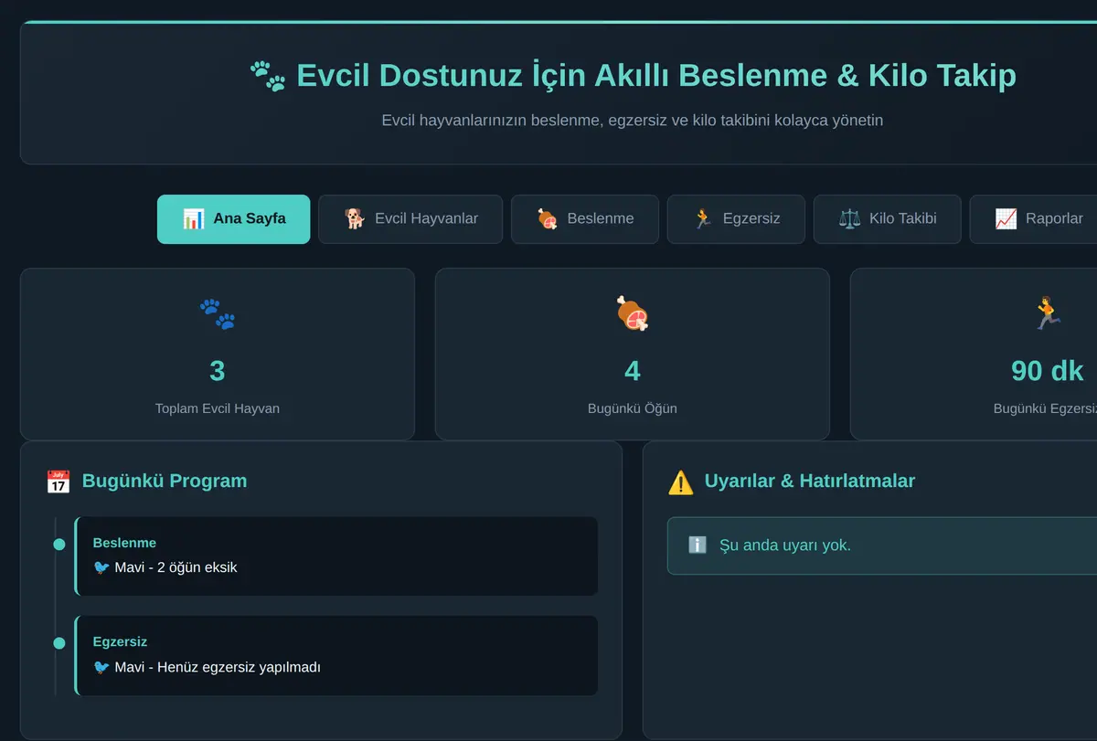
Task: Click the calendar icon beside Bugünkü Program
Action: click(58, 482)
